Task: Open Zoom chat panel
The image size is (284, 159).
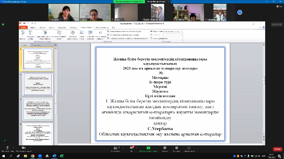Action: [x=132, y=149]
